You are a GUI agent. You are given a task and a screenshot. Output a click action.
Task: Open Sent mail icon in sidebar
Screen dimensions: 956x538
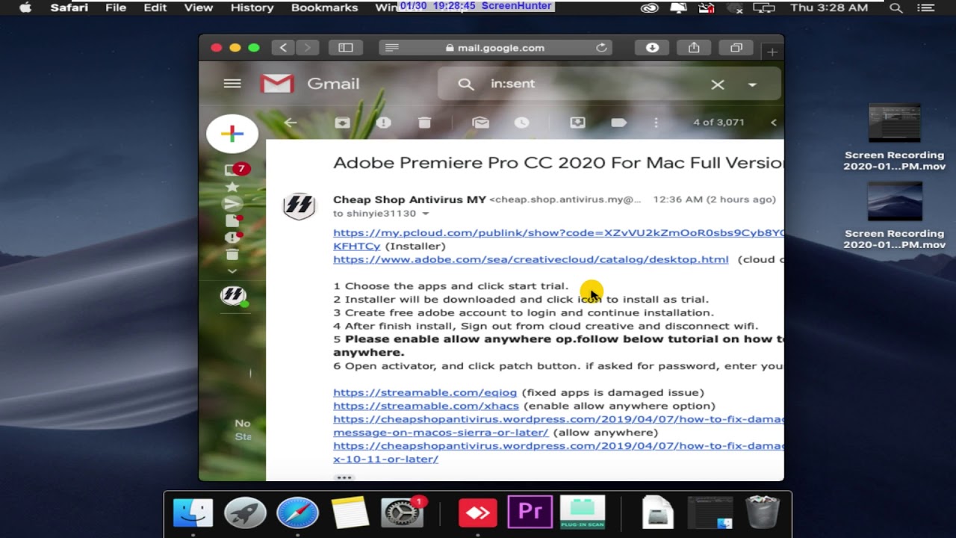(232, 204)
